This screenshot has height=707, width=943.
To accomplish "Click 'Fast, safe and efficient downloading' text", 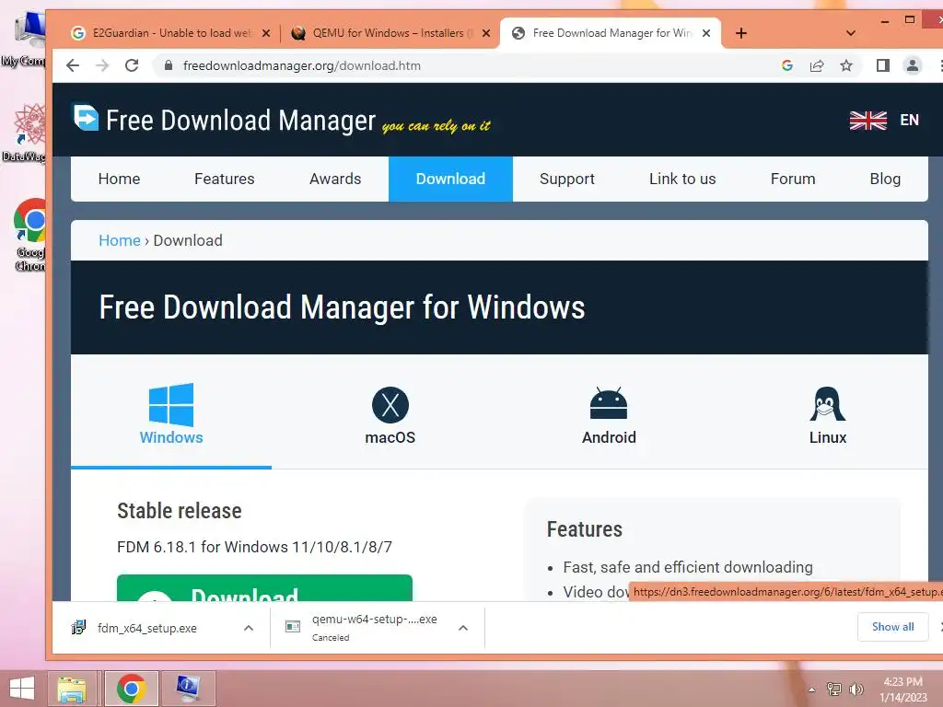I will coord(687,567).
